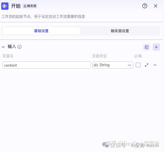The width and height of the screenshot is (164, 152).
Task: Open the str. String type dropdown
Action: coord(113,65)
